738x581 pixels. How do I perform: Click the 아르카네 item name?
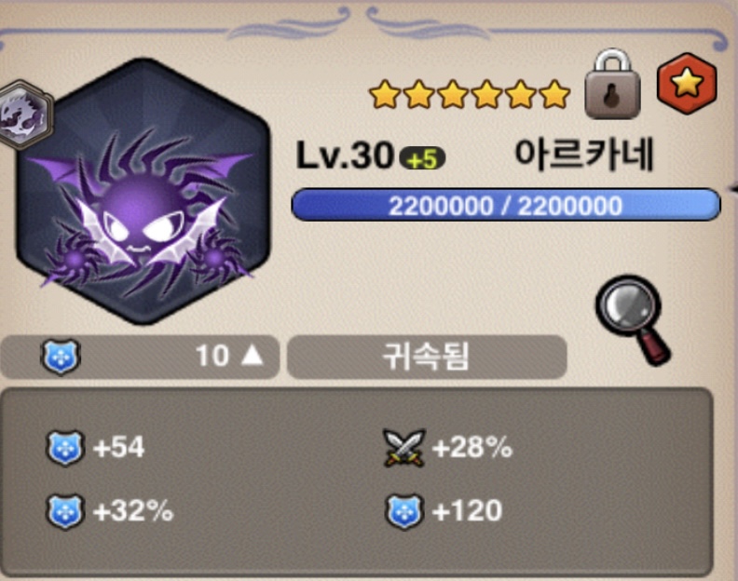tap(584, 155)
